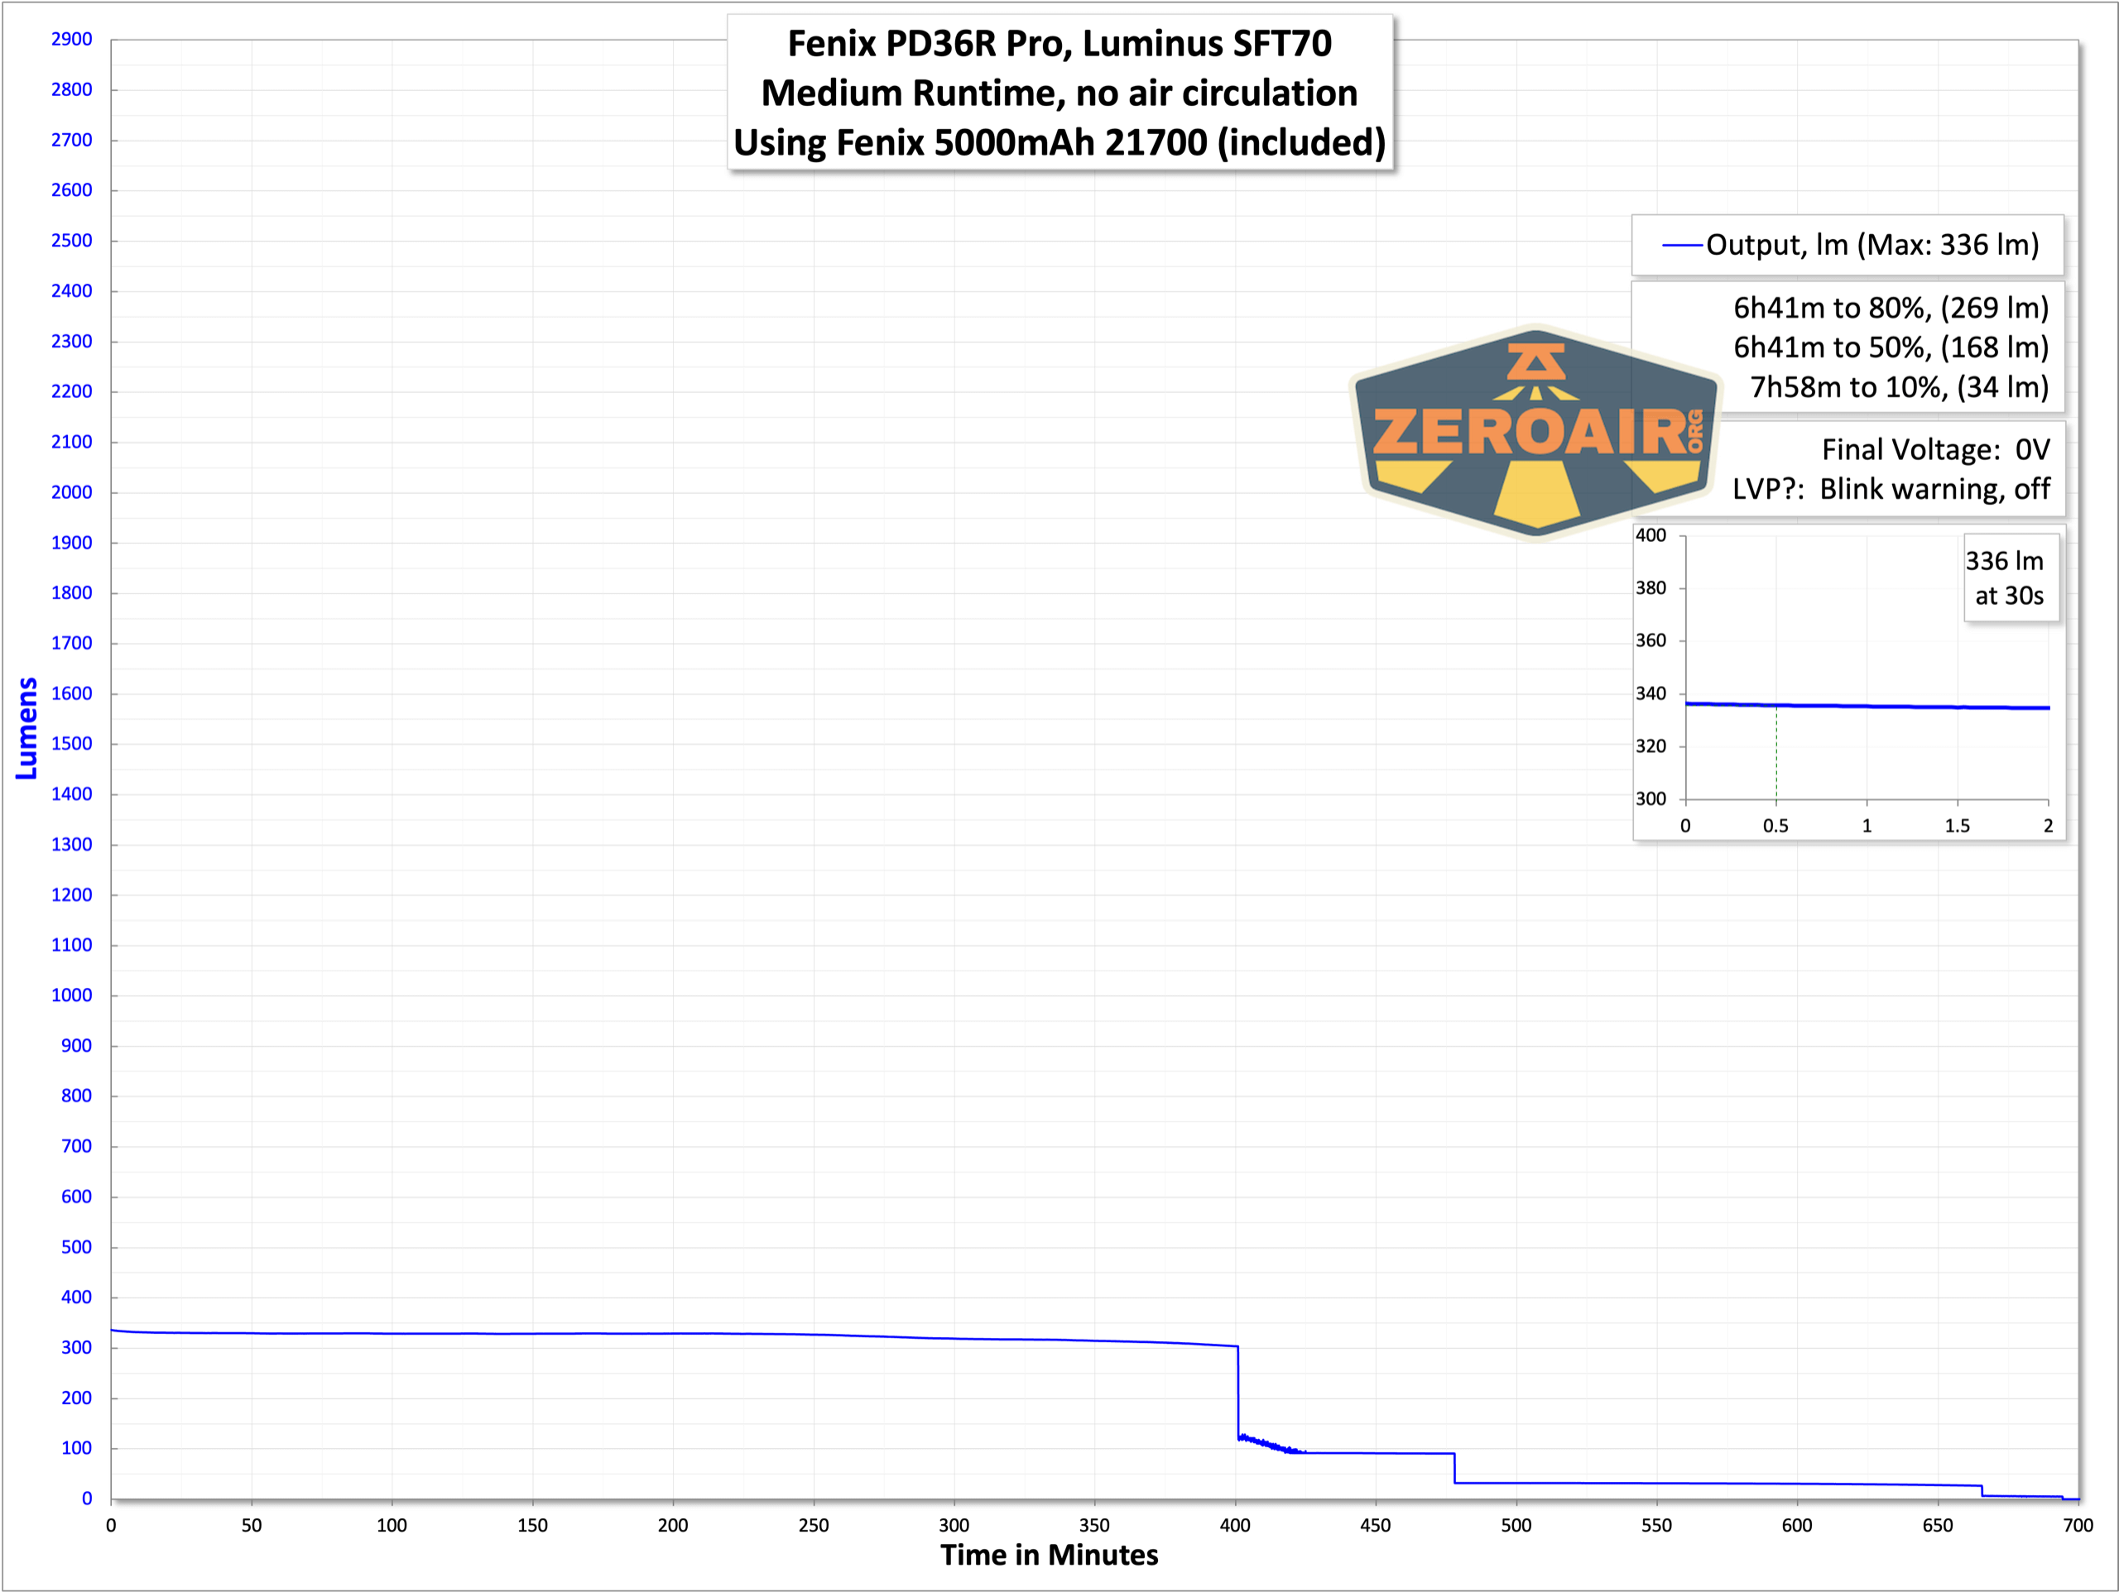This screenshot has width=2119, height=1592.
Task: Click the '6h41m to 80%, (269 lm)' line
Action: [x=1891, y=308]
